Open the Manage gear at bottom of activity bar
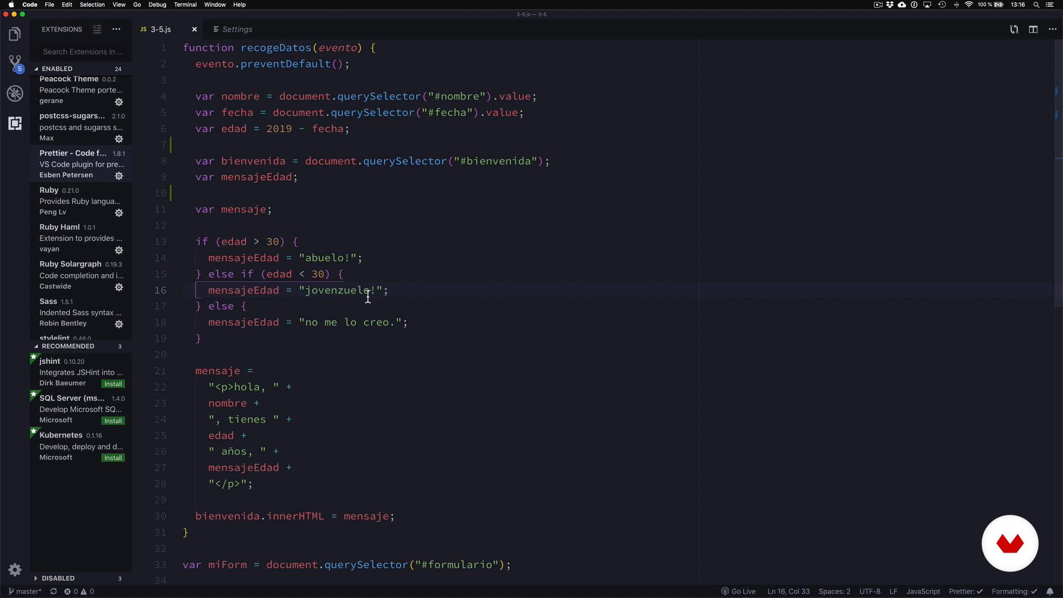This screenshot has width=1063, height=598. [x=15, y=570]
